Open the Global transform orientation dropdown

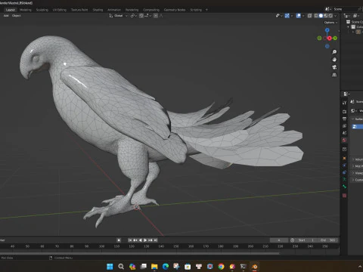[119, 16]
